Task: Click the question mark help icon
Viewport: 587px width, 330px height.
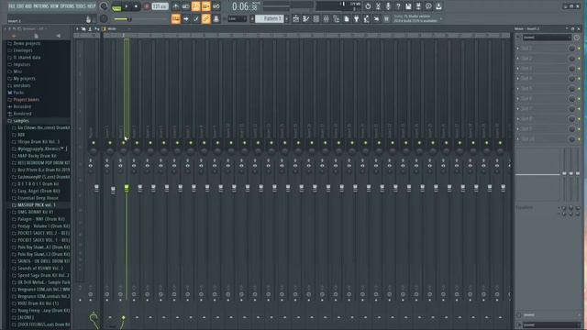Action: coord(398,6)
